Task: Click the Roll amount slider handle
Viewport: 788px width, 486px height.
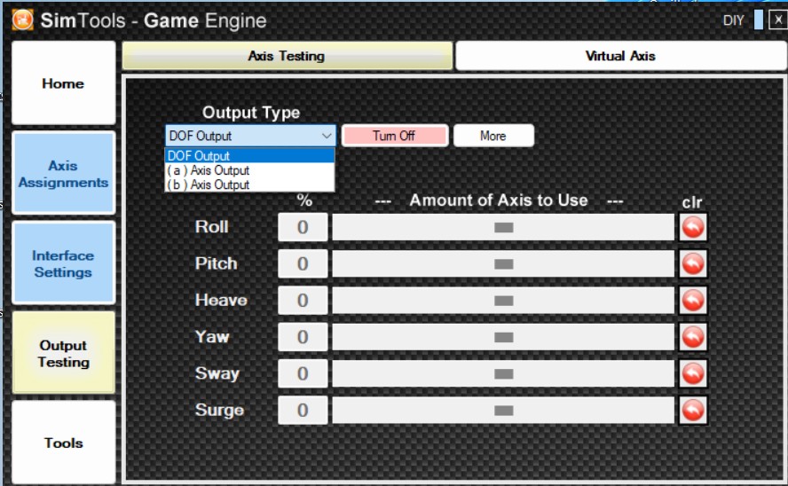Action: click(504, 227)
